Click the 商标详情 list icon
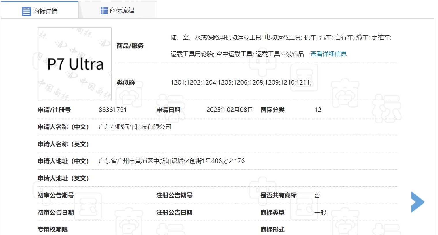 (x=26, y=12)
